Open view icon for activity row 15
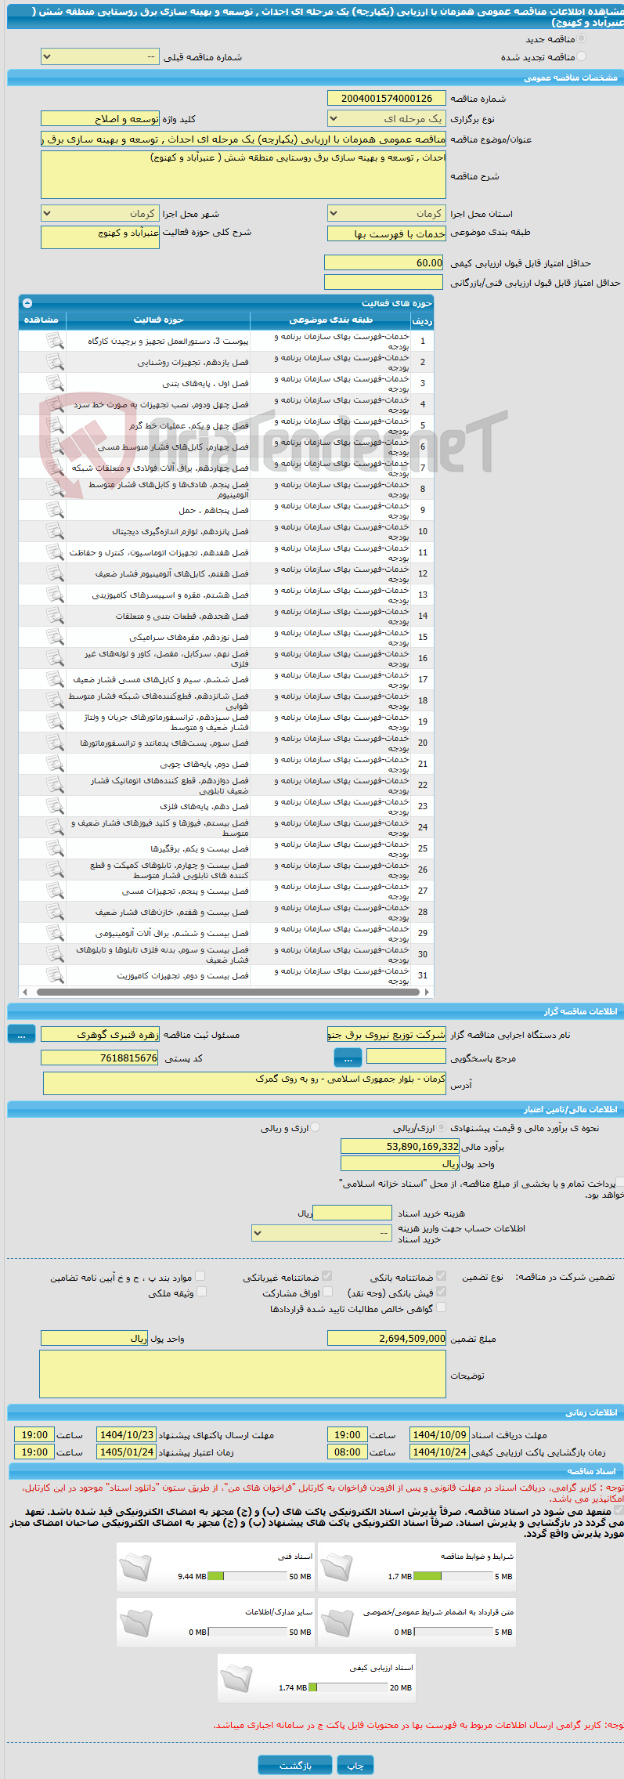Image resolution: width=624 pixels, height=1779 pixels. tap(55, 637)
